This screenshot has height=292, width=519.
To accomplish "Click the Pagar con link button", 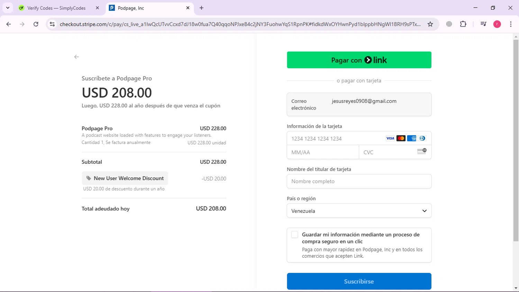I will pos(359,60).
